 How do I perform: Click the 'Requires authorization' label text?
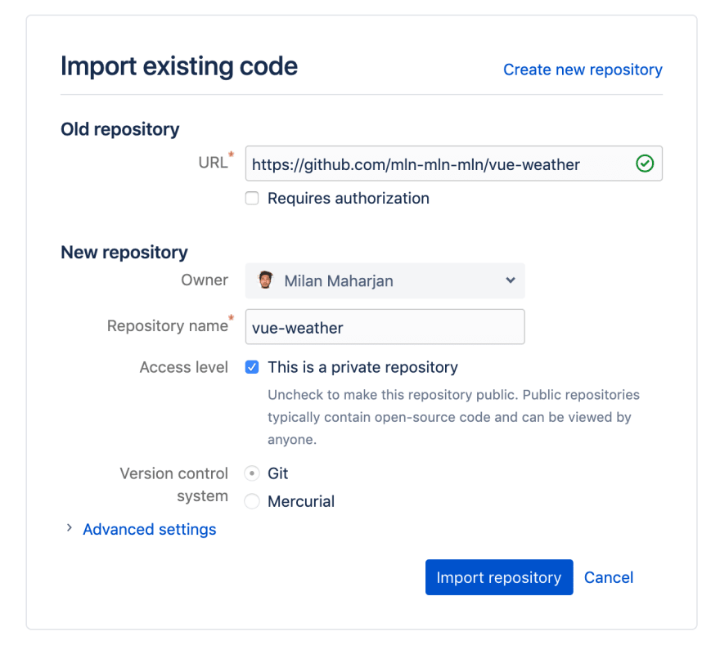pyautogui.click(x=349, y=198)
